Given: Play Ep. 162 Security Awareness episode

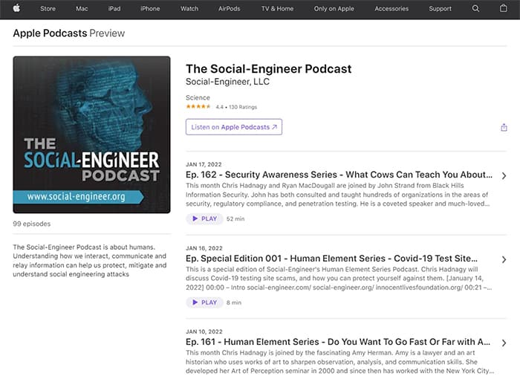Looking at the screenshot, I should pos(204,218).
